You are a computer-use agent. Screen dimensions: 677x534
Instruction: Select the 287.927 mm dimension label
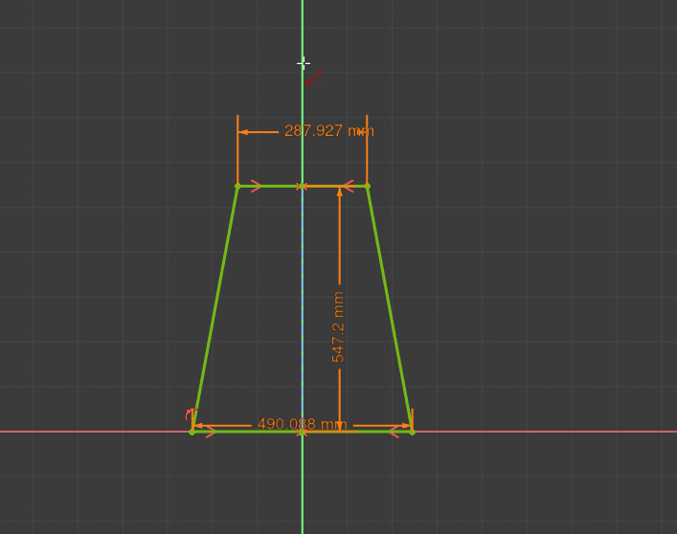(328, 131)
